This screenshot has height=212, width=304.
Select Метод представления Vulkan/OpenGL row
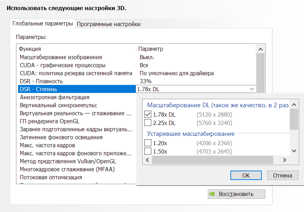(77, 161)
